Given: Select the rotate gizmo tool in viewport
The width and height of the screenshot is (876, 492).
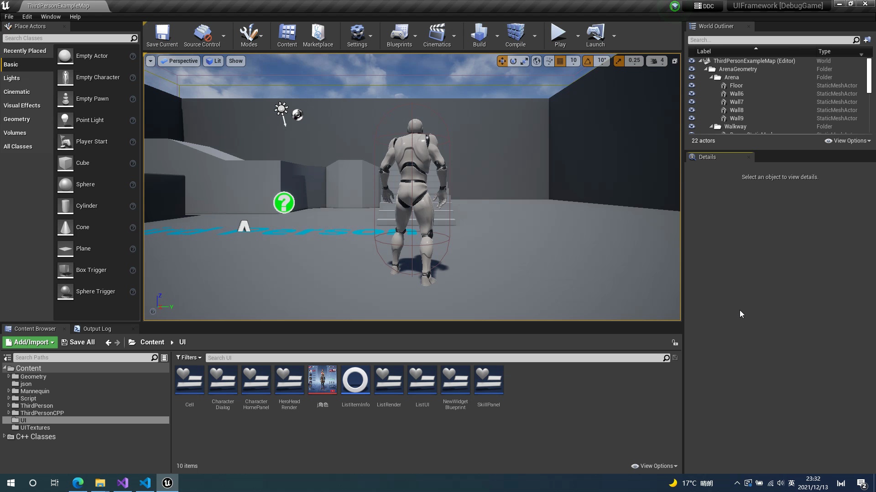Looking at the screenshot, I should click(514, 61).
